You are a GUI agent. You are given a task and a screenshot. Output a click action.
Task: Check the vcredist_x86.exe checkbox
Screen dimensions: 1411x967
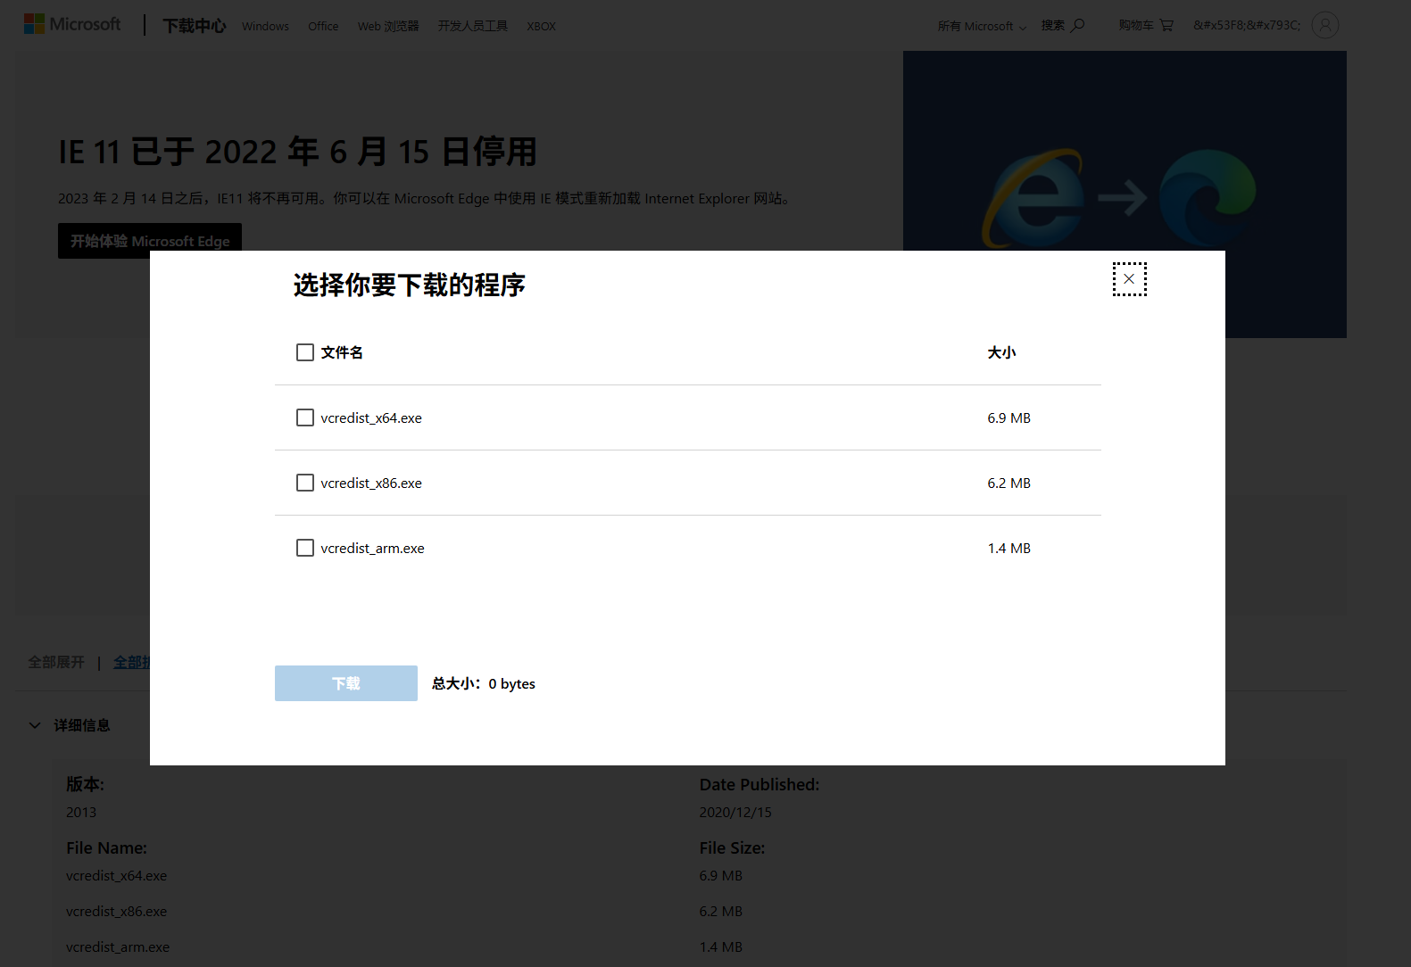click(x=305, y=483)
